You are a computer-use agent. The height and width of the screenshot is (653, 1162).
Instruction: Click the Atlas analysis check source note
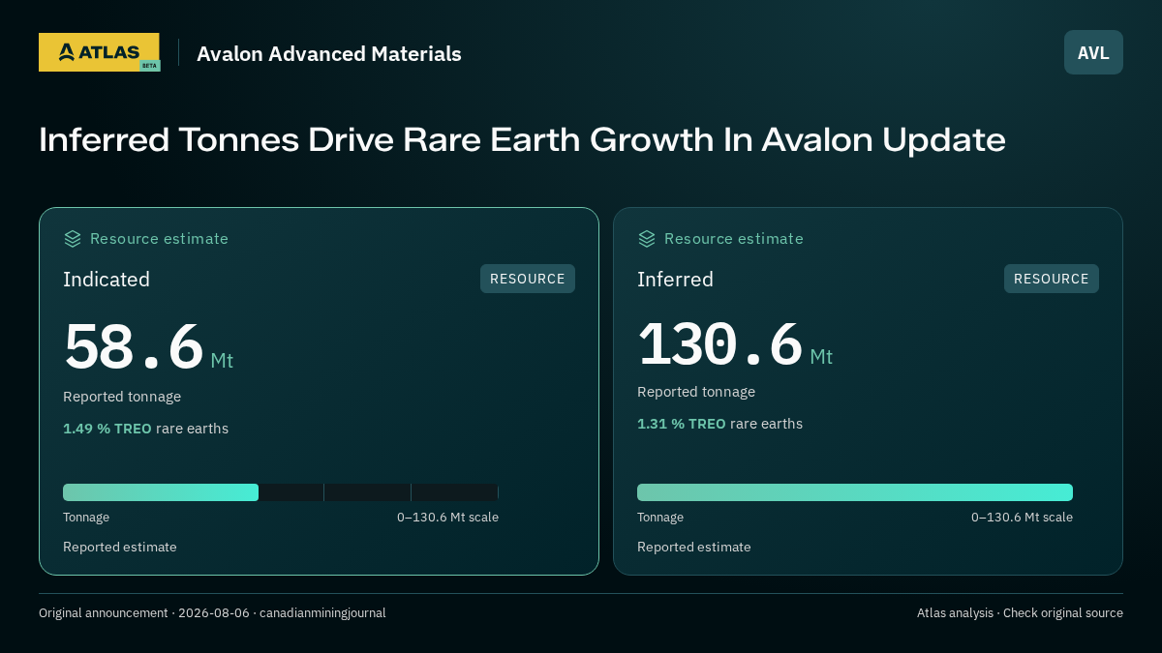(x=1020, y=613)
